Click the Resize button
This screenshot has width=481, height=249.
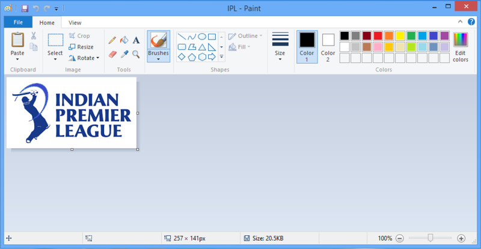tap(81, 47)
